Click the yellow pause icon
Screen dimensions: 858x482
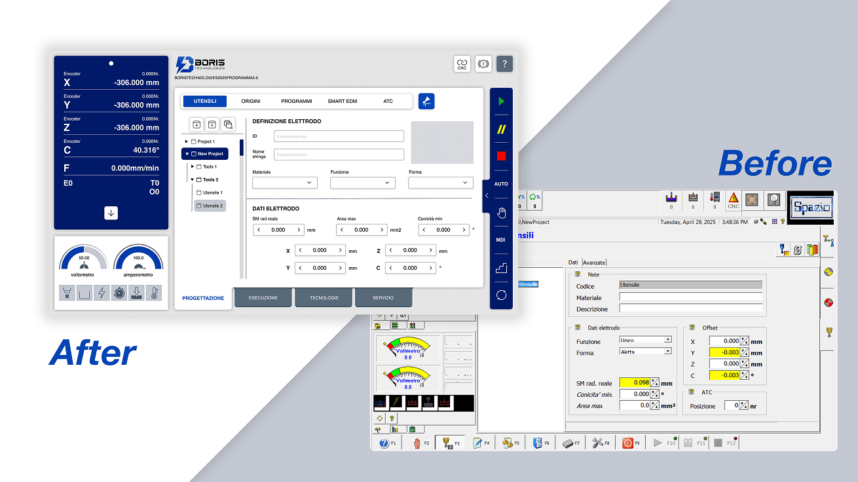[x=501, y=130]
